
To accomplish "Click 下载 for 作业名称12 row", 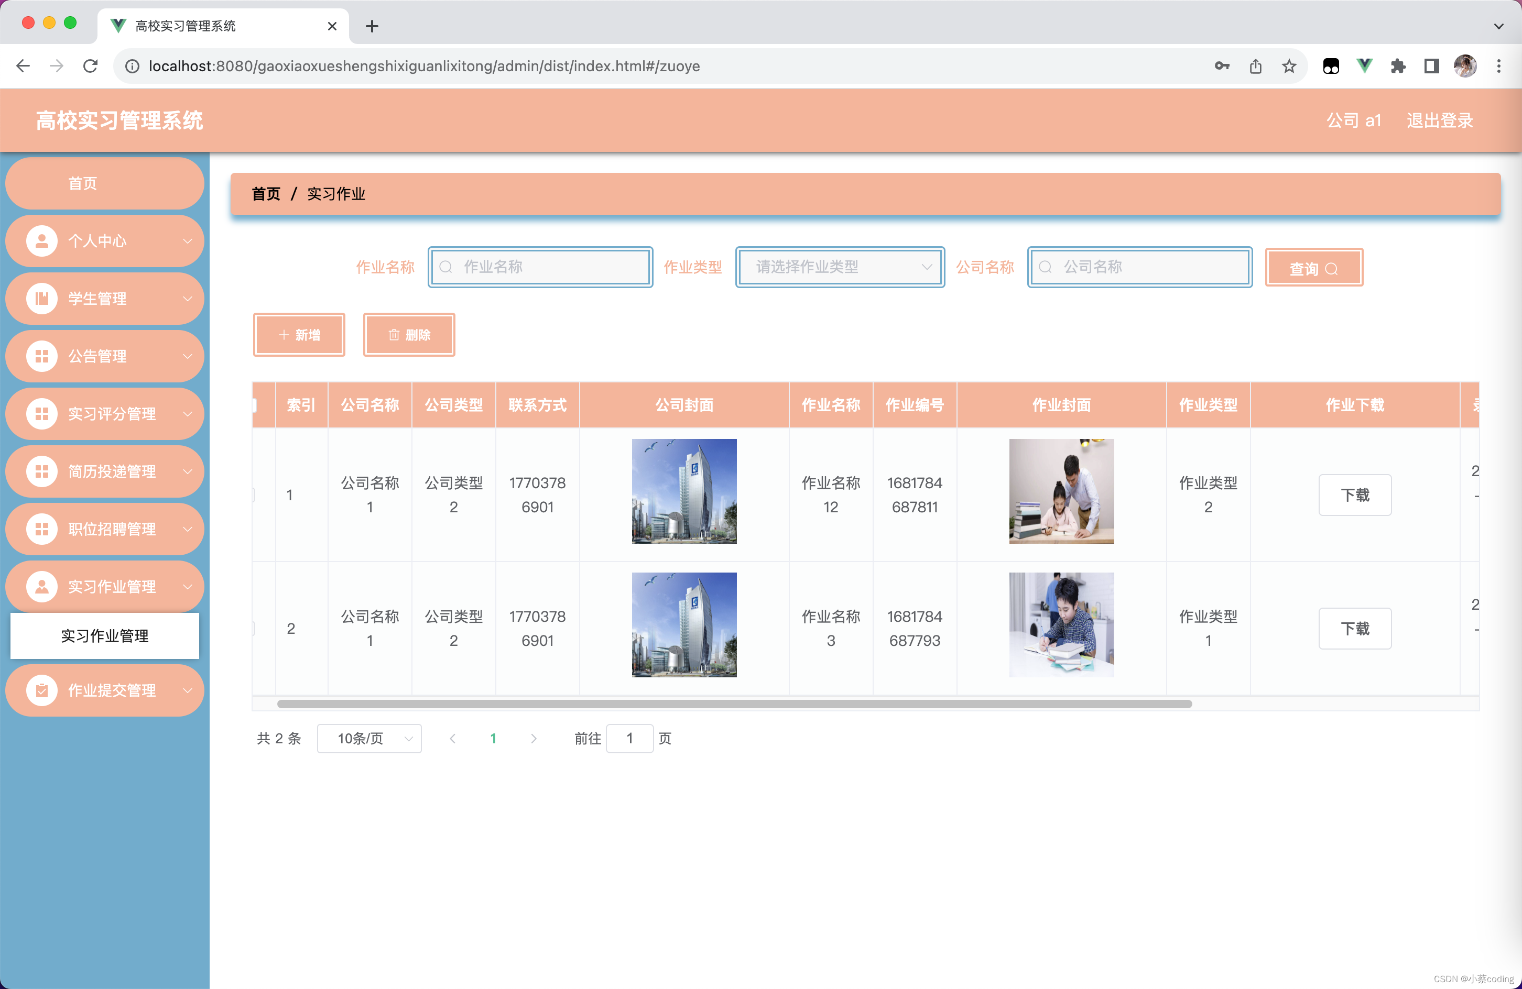I will tap(1354, 495).
